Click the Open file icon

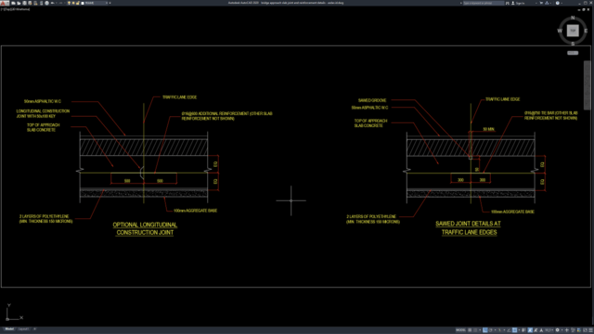(19, 3)
